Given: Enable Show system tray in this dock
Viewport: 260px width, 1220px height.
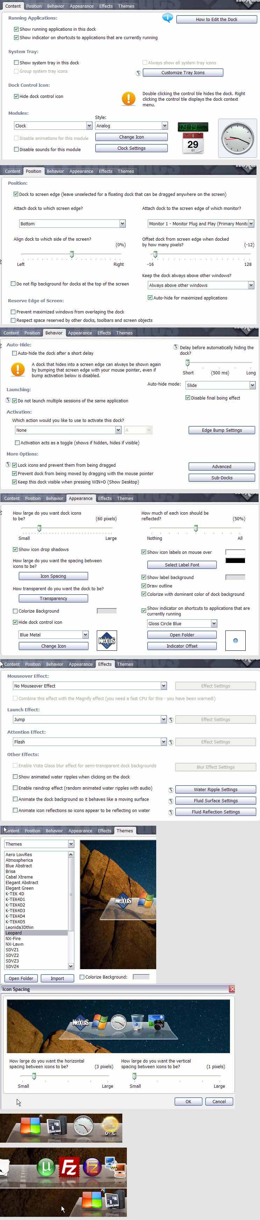Looking at the screenshot, I should pyautogui.click(x=16, y=63).
